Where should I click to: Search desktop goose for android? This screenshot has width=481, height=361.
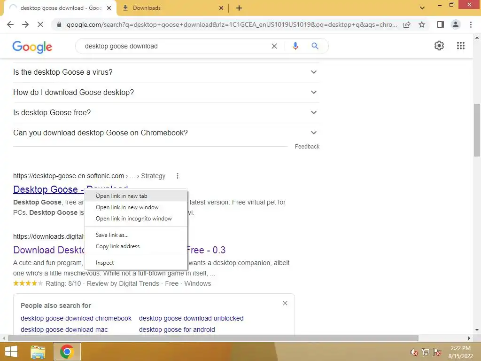click(177, 330)
